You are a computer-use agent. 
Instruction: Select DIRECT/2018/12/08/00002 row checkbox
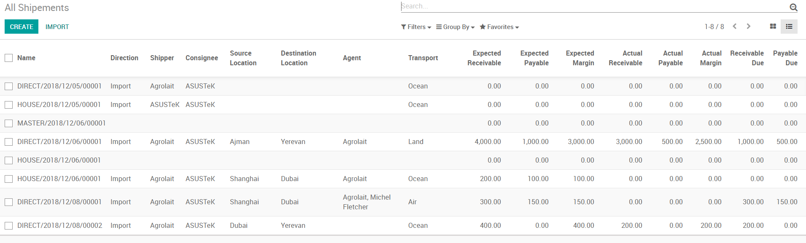(x=8, y=226)
